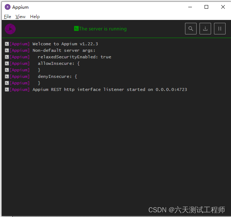This screenshot has width=231, height=217.
Task: Click terminal icon on REST http listener row
Action: point(7,89)
